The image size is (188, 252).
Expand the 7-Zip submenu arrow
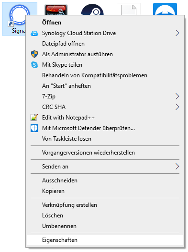click(177, 96)
